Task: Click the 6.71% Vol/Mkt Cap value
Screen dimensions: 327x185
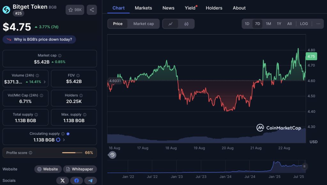Action: [x=26, y=102]
